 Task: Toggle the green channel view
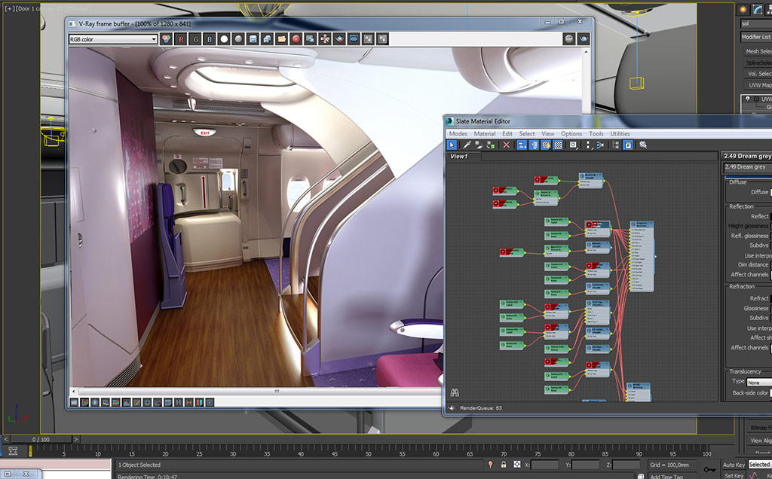pyautogui.click(x=195, y=39)
